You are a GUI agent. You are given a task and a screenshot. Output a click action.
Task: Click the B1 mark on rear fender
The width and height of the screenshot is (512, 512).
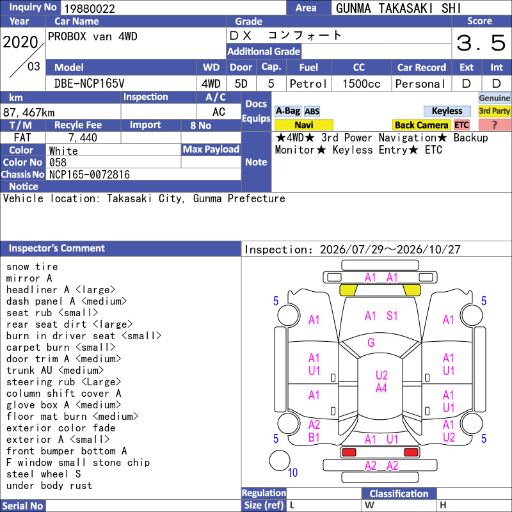[x=314, y=437]
